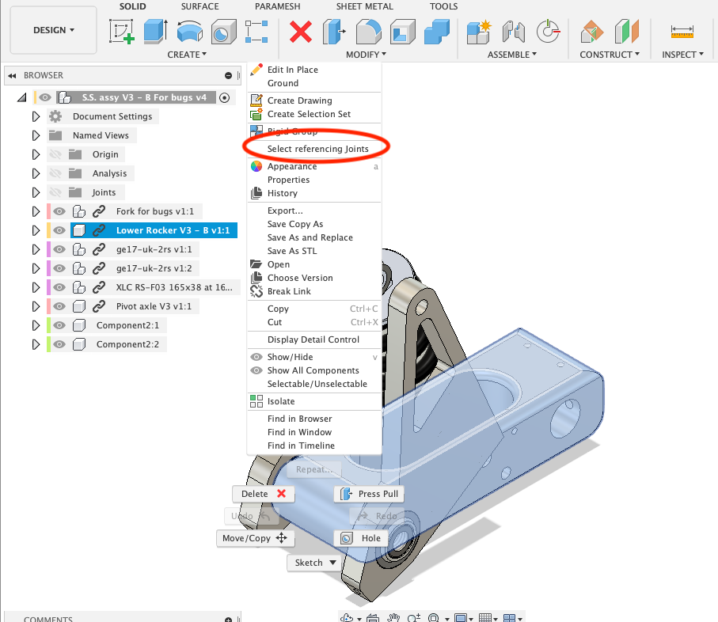The image size is (718, 622).
Task: Hide the ge17-uk-2rs v1:1 component
Action: coord(59,249)
